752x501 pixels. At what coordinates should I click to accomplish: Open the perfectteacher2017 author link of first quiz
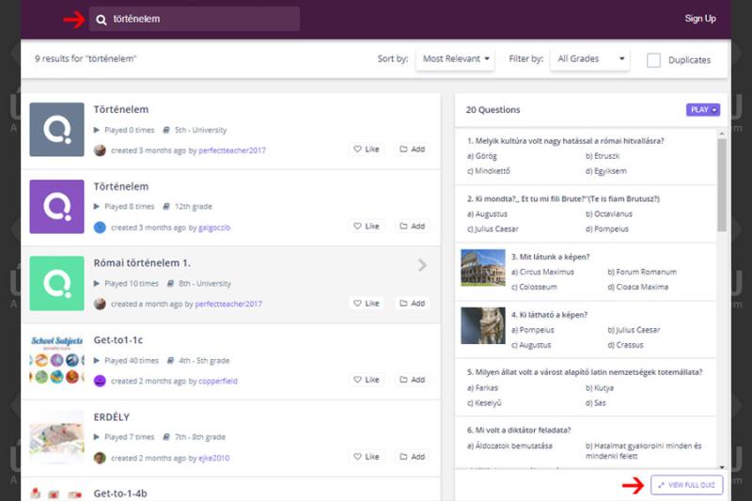[232, 149]
